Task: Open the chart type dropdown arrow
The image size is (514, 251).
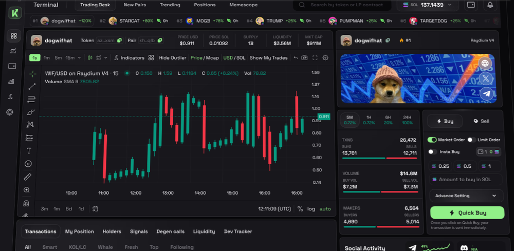Action: [x=105, y=58]
